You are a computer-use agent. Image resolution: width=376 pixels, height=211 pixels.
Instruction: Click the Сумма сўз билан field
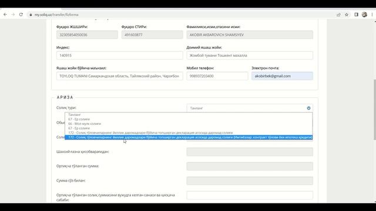click(x=250, y=181)
